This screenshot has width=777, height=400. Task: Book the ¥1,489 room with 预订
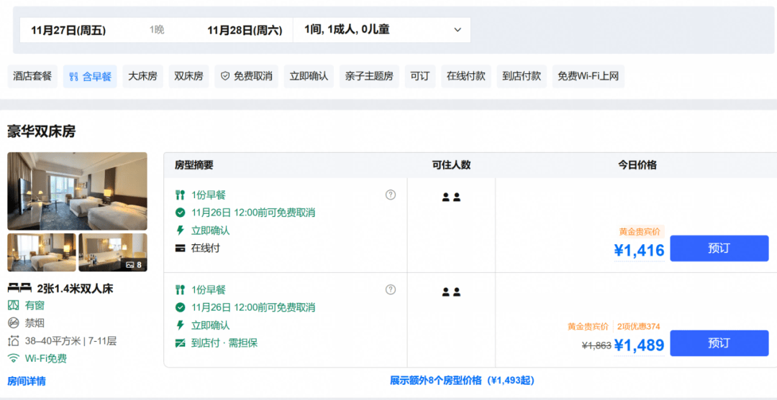[x=719, y=343]
